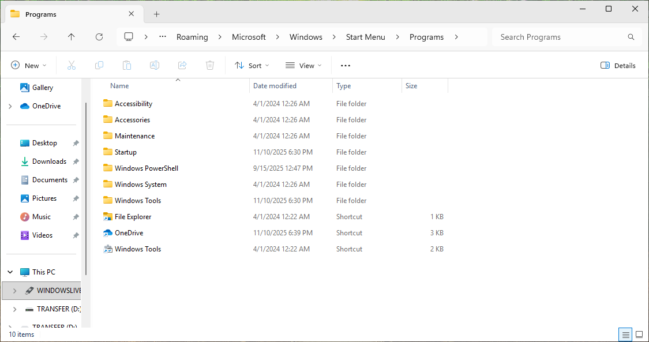Click the Share icon in toolbar
Screen dimensions: 649x342
(182, 66)
